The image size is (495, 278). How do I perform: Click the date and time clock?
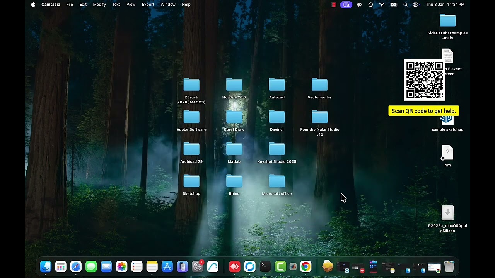click(445, 5)
